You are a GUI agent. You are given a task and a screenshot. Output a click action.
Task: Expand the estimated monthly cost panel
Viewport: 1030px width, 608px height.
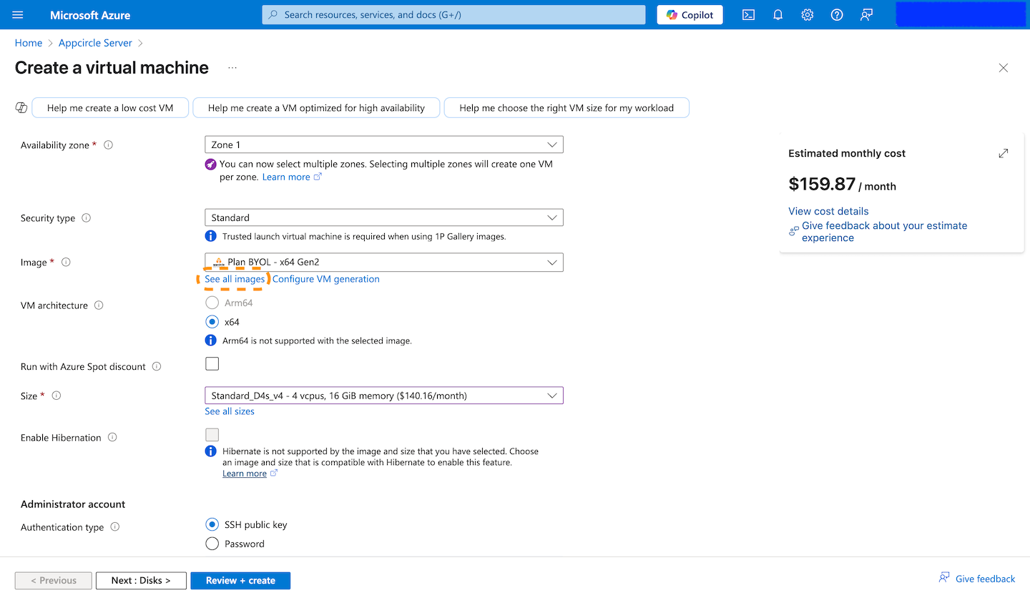click(1003, 153)
